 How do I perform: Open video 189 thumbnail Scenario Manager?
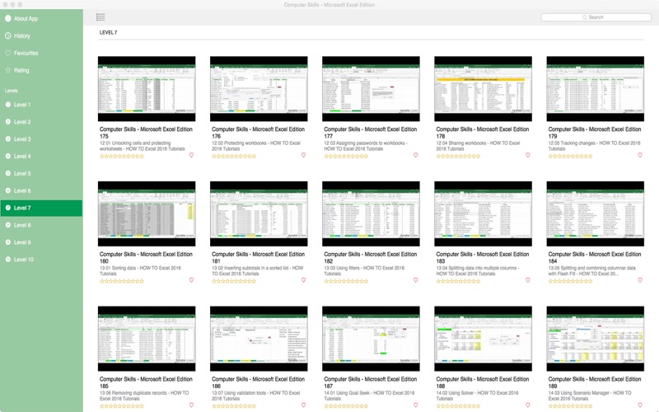[596, 339]
